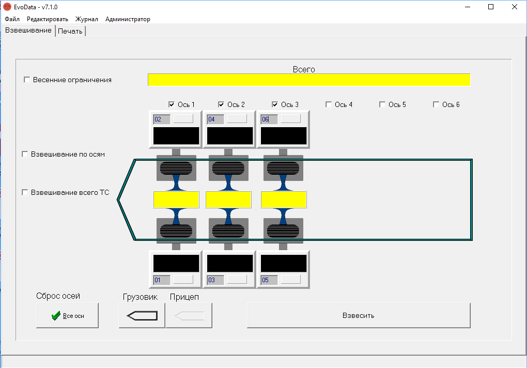This screenshot has height=368, width=527.
Task: Click the small button next to 03
Action: [237, 279]
